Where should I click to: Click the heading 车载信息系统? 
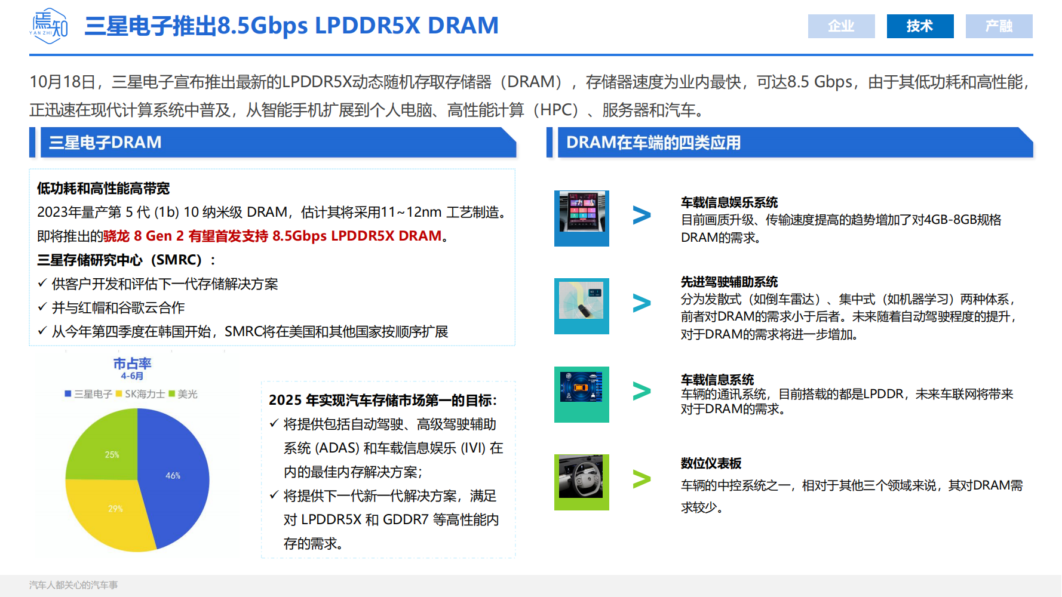pos(717,380)
